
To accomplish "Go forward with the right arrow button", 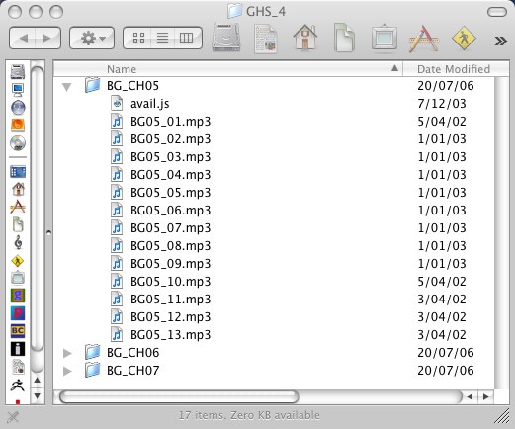I will [x=47, y=39].
